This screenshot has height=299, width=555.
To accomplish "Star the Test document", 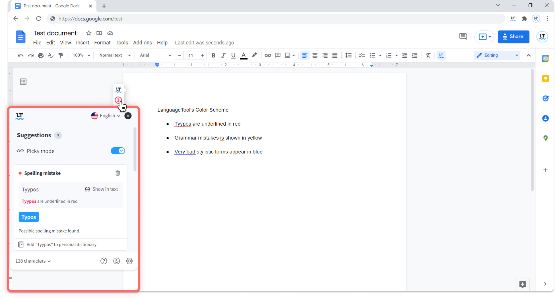I will click(89, 33).
